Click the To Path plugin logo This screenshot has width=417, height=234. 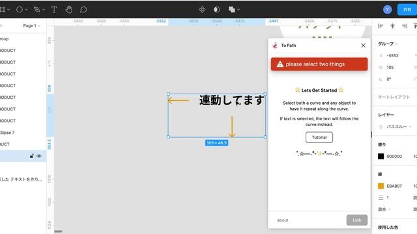275,45
